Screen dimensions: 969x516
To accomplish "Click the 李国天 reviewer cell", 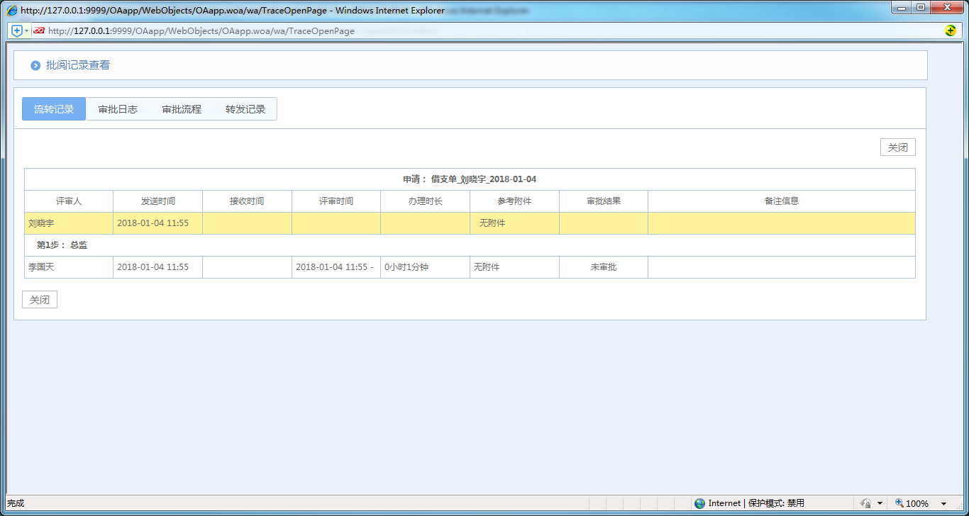I will (69, 267).
